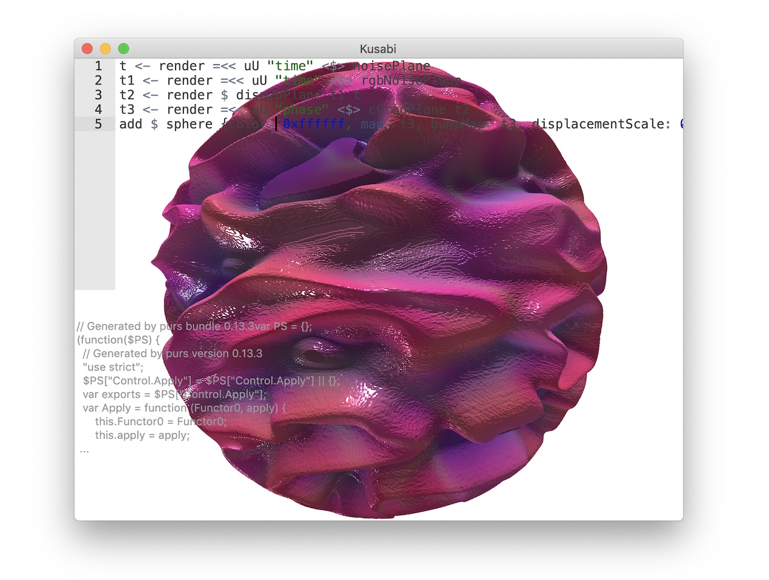The width and height of the screenshot is (769, 580).
Task: Click the render keyword on line 4
Action: 186,109
